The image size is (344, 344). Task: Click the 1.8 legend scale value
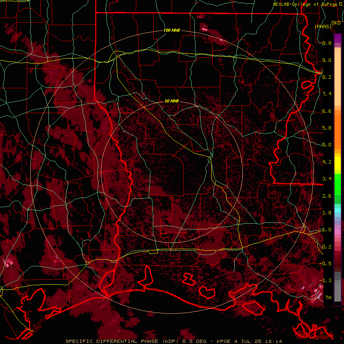click(327, 213)
